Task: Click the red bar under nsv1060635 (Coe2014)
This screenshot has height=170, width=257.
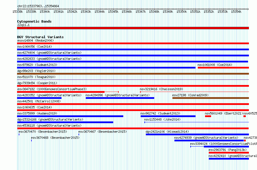Action: click(133, 110)
